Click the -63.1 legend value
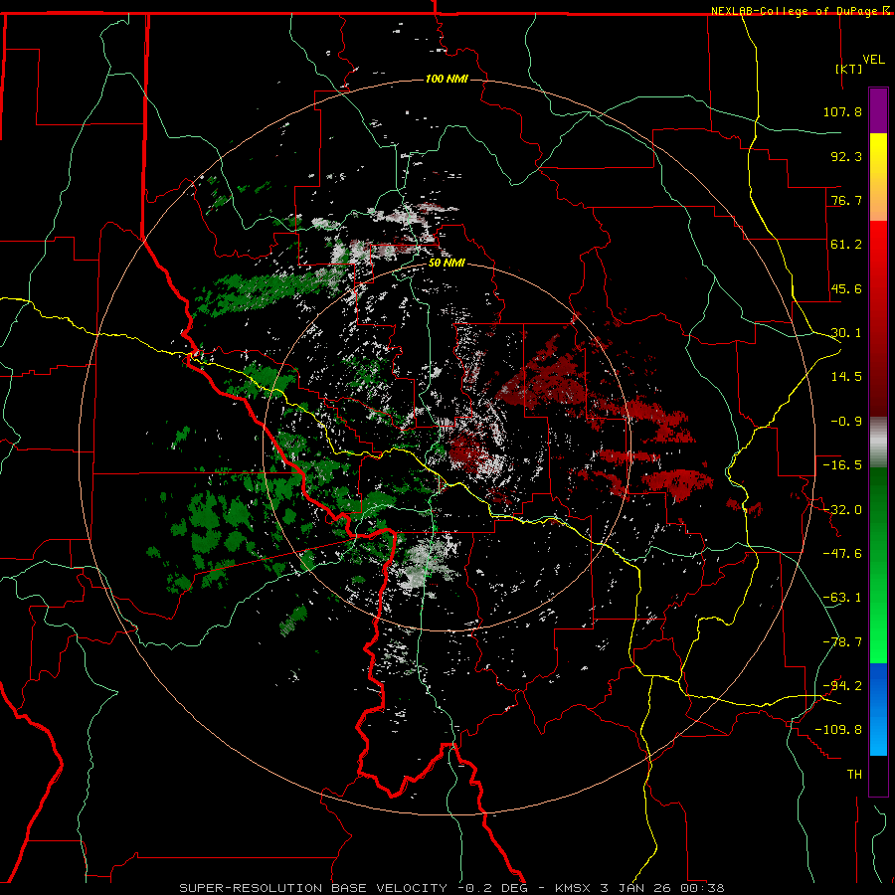 pos(842,598)
